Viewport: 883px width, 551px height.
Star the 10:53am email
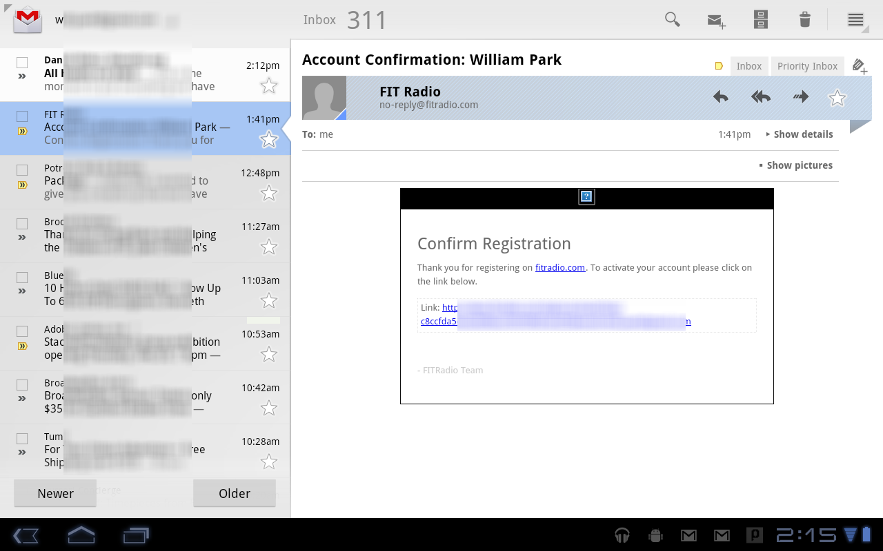pos(269,354)
